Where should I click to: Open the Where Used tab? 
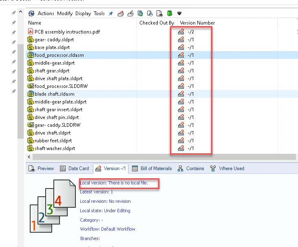click(227, 168)
